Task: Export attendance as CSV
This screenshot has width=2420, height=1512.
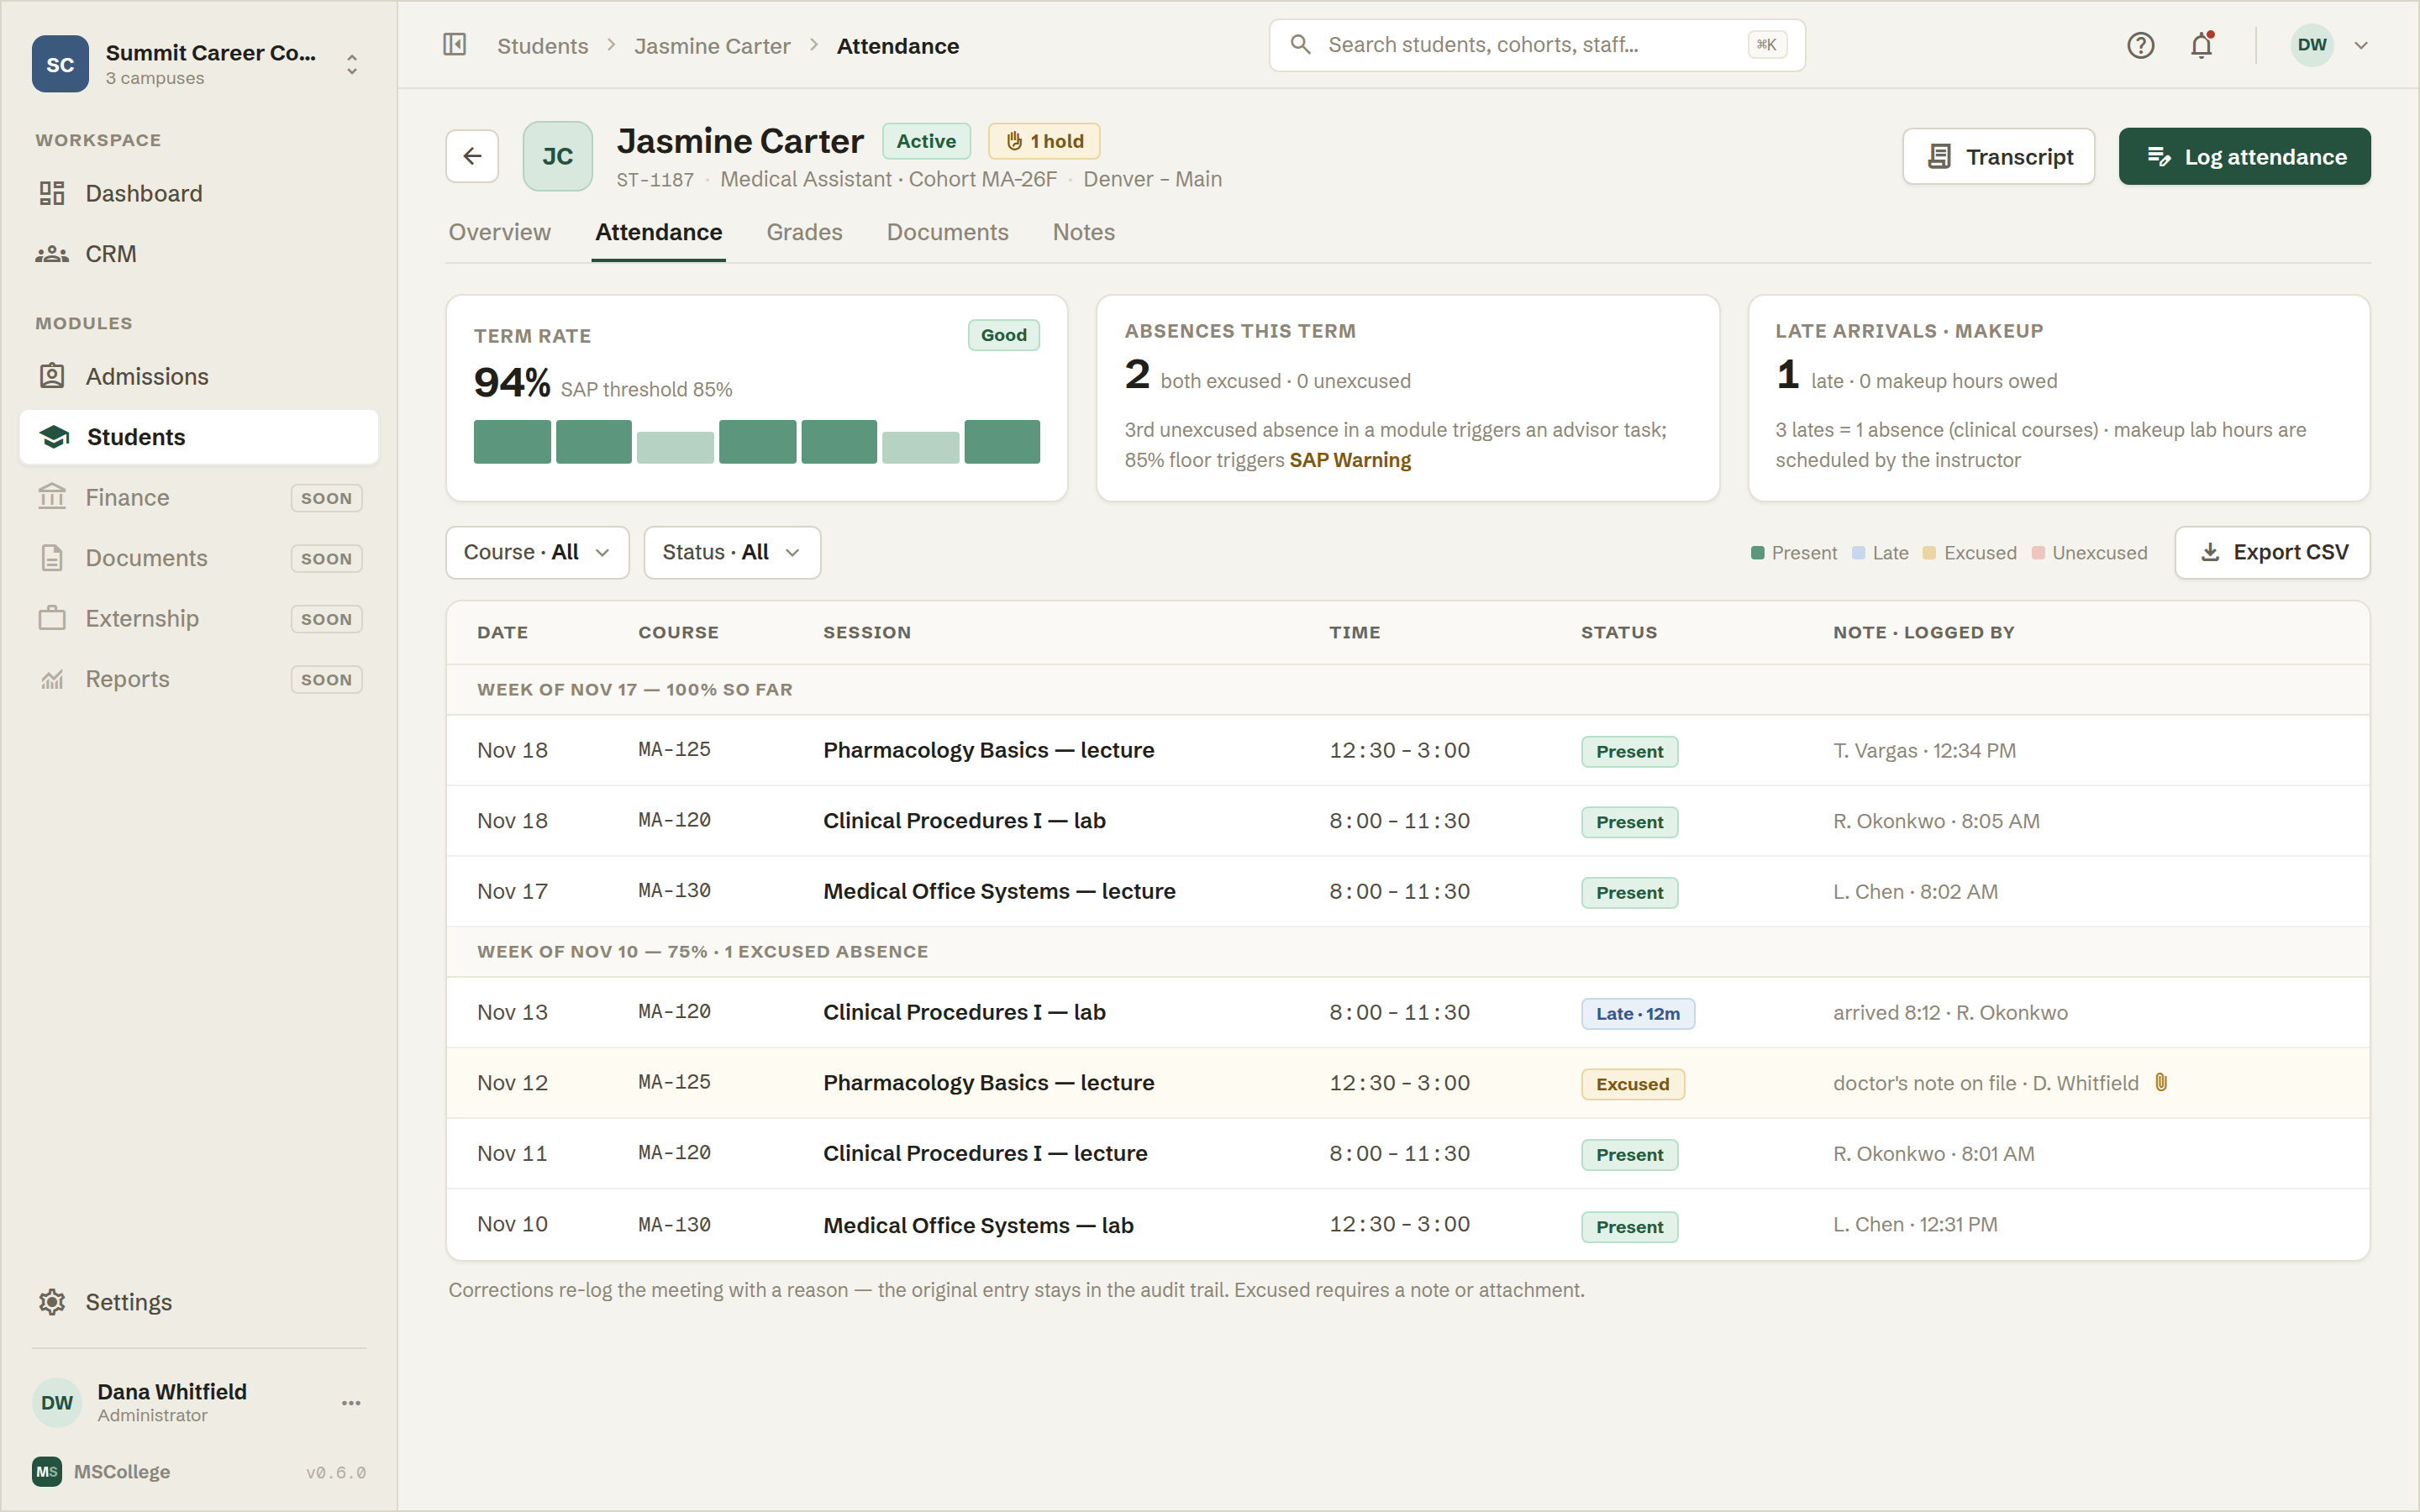Action: tap(2272, 552)
